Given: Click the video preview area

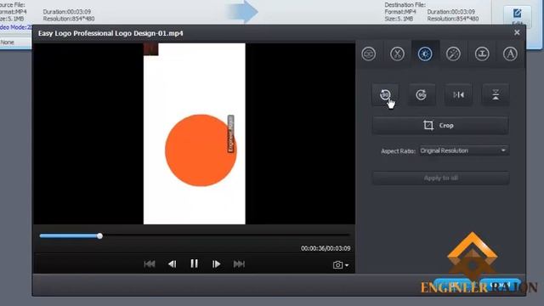Looking at the screenshot, I should point(194,133).
